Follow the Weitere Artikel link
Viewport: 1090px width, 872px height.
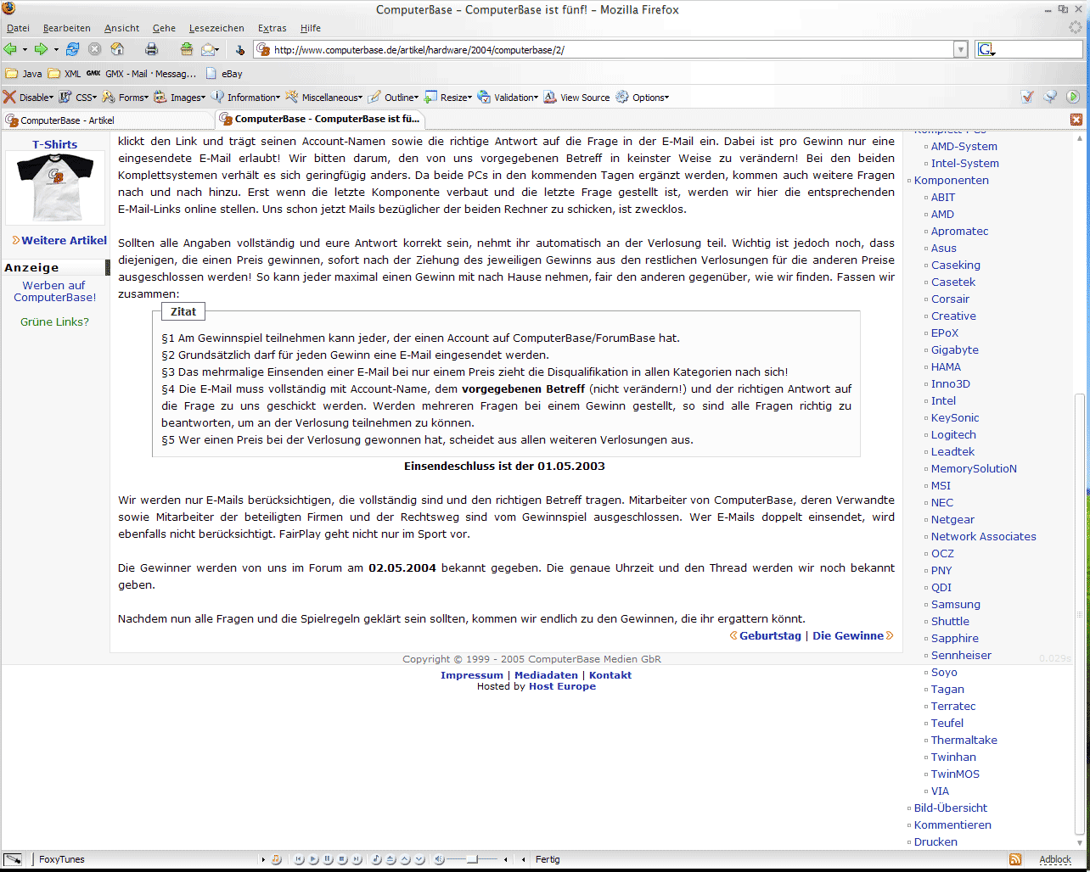point(64,240)
